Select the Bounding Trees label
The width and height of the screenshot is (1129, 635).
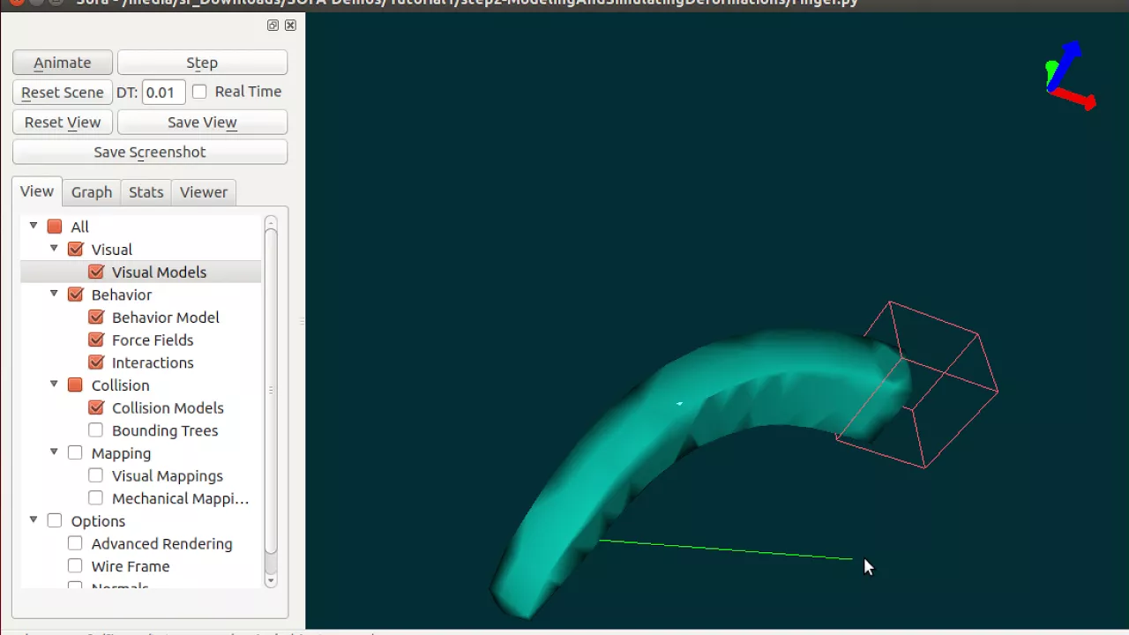pyautogui.click(x=165, y=430)
